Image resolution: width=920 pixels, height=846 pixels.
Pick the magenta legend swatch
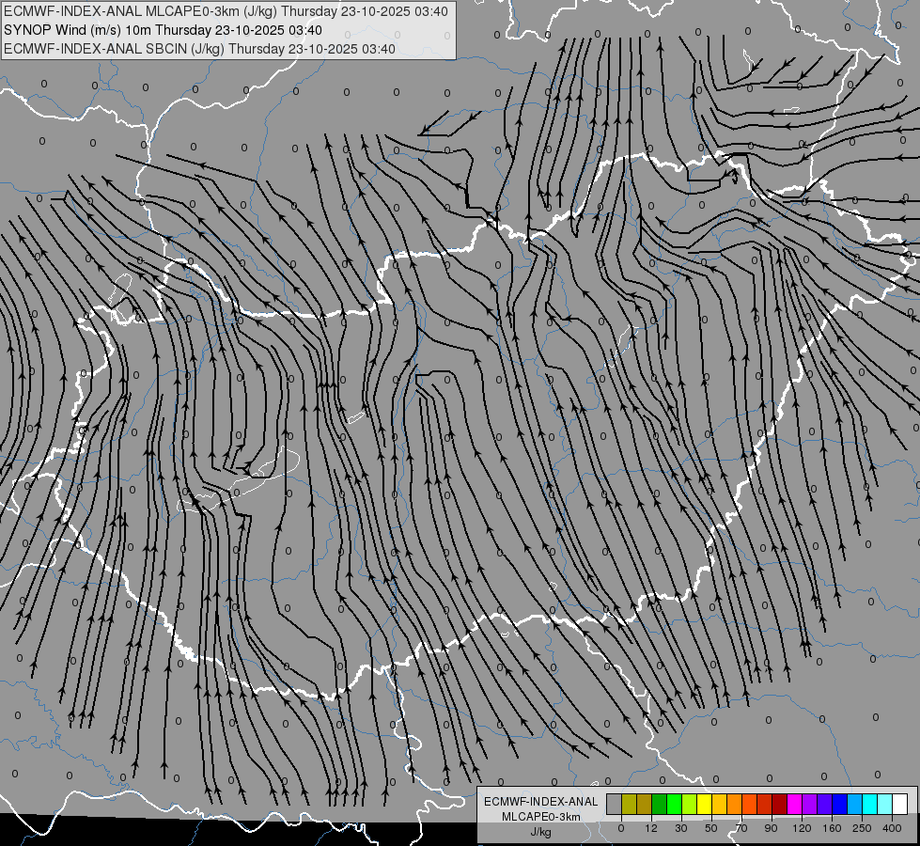(x=795, y=804)
